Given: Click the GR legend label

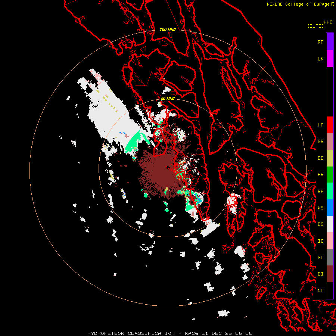Looking at the screenshot, I should coord(320,141).
